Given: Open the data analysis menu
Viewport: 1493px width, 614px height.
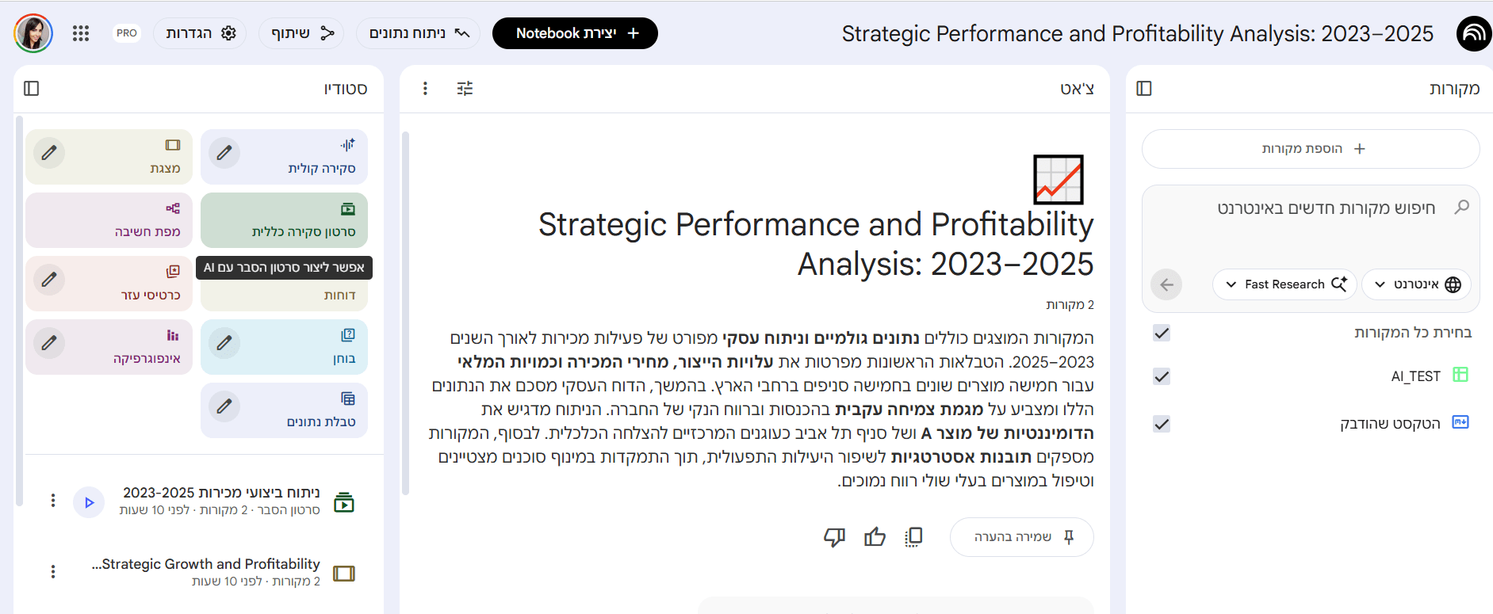Looking at the screenshot, I should pos(419,33).
